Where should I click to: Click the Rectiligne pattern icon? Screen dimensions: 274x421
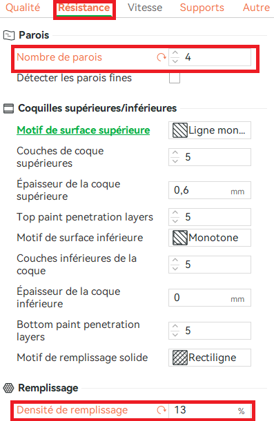tap(180, 358)
